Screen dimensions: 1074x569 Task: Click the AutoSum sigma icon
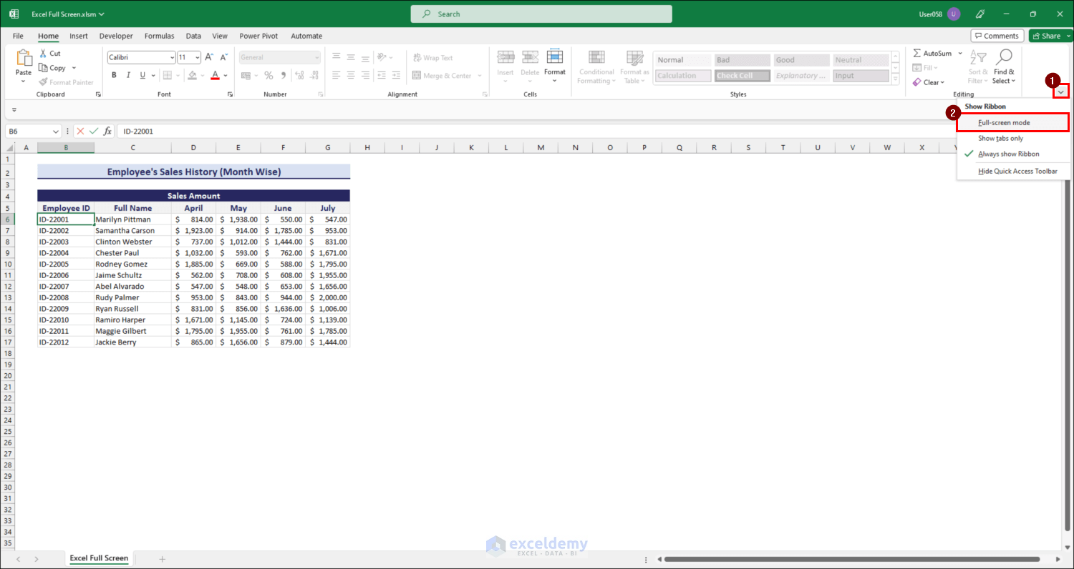click(917, 54)
